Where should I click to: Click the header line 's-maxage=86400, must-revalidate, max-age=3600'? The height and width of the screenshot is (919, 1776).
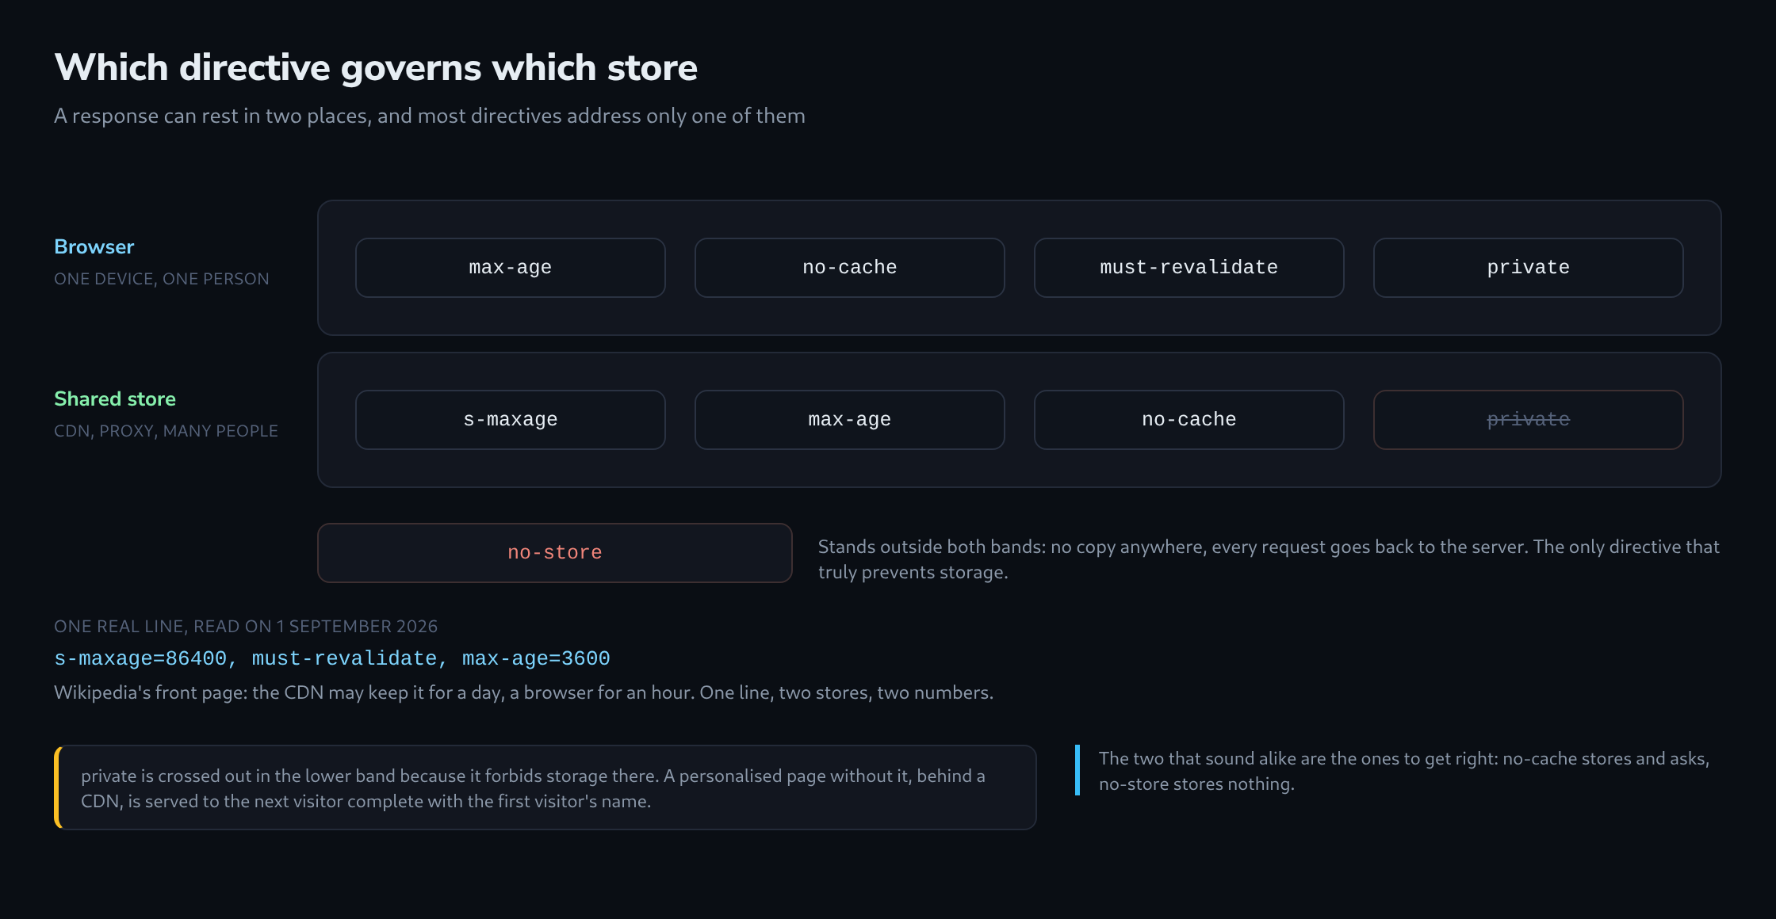[x=332, y=658]
